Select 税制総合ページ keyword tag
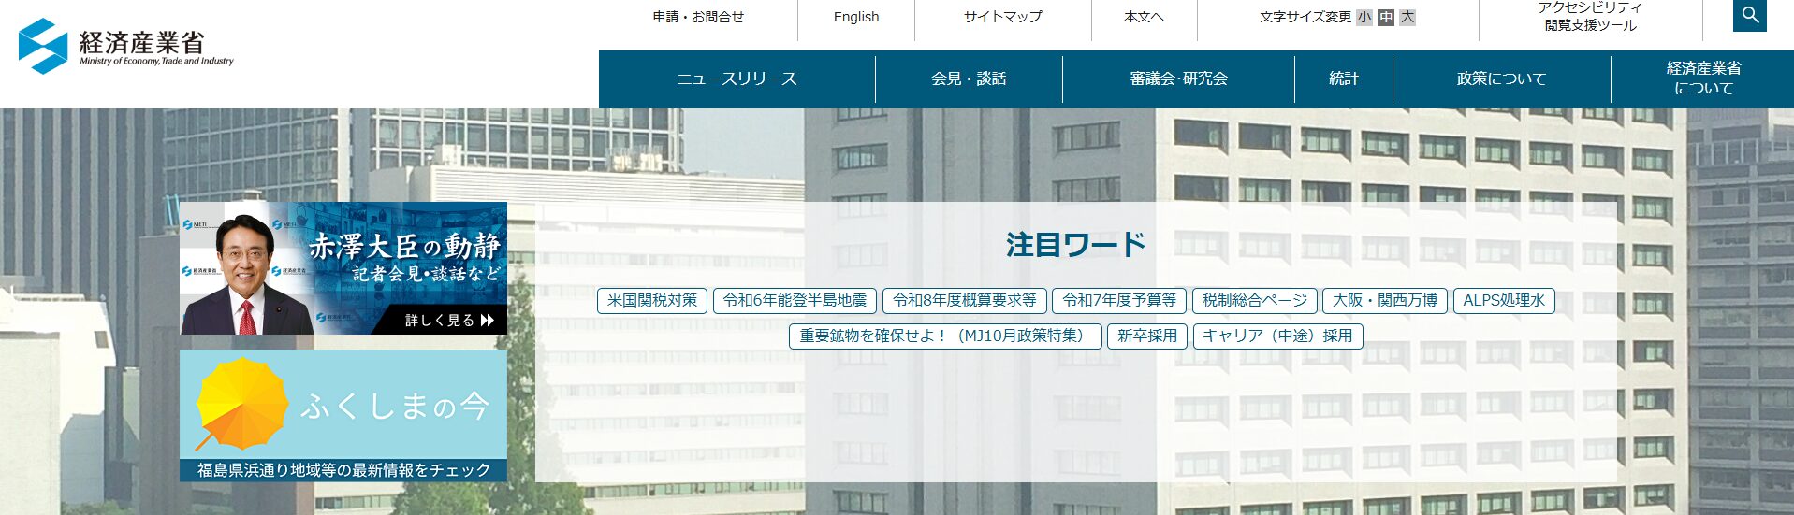This screenshot has width=1794, height=515. coord(1255,300)
